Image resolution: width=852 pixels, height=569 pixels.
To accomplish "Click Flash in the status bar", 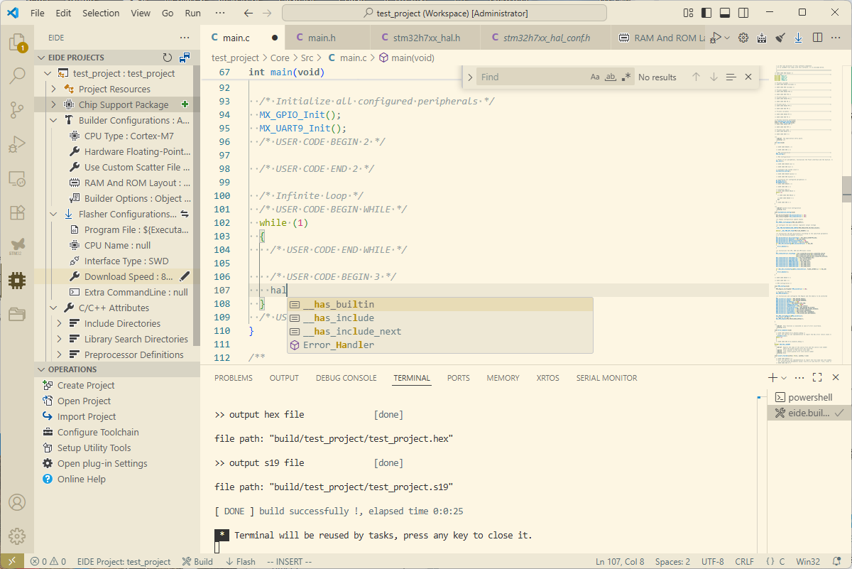I will [241, 561].
